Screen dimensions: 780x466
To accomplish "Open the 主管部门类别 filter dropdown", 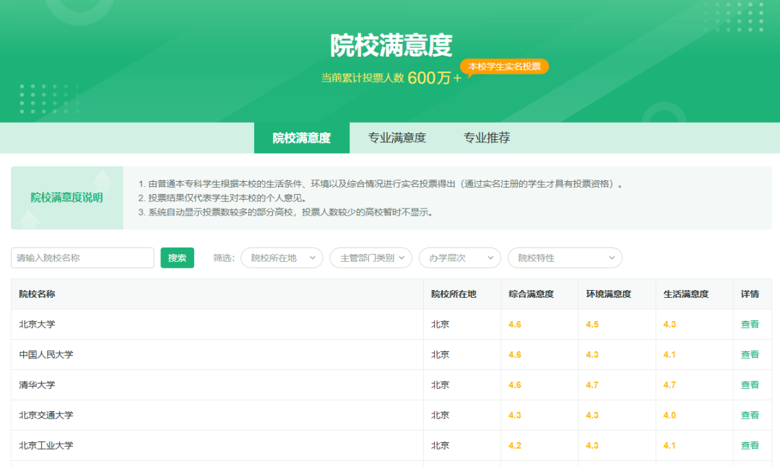I will (x=371, y=258).
